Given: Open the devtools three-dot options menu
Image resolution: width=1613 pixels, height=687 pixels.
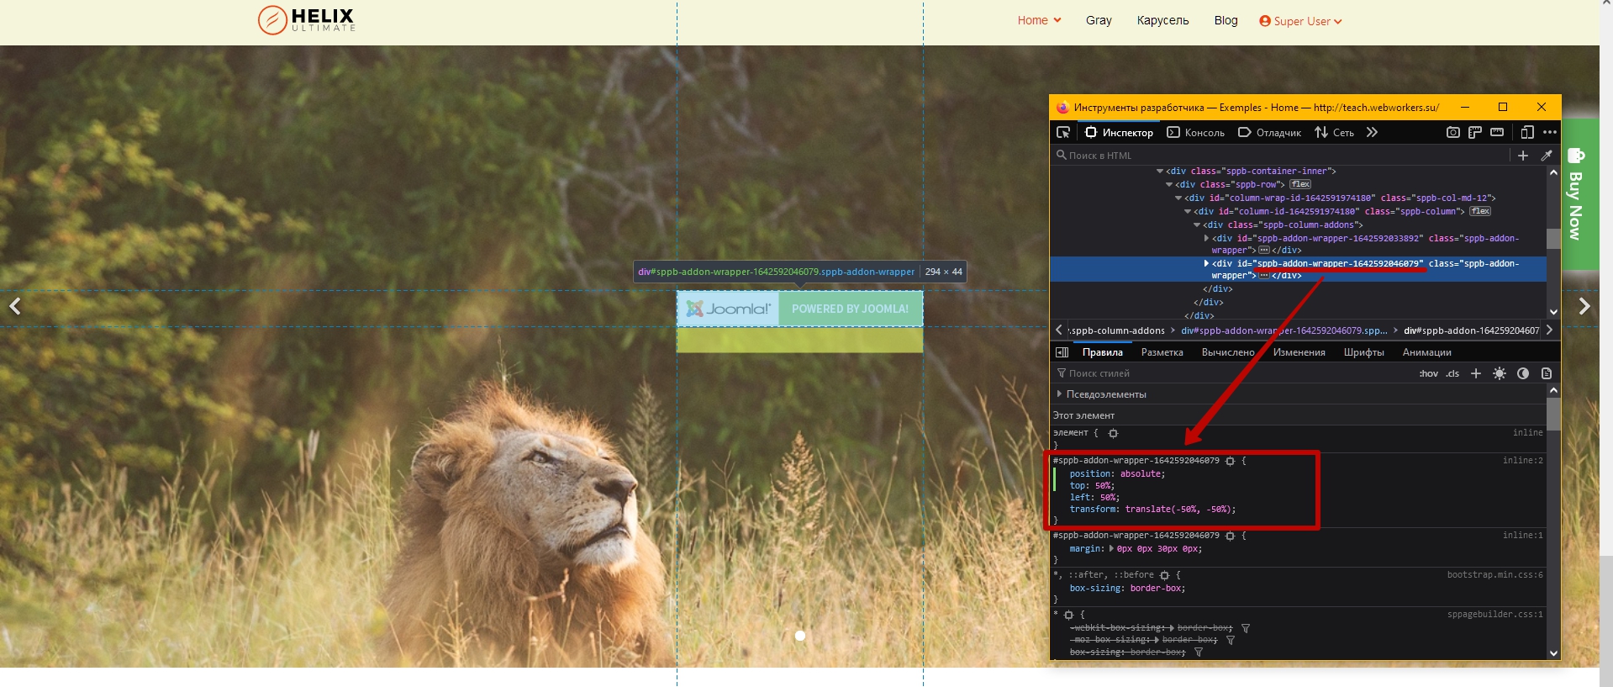Looking at the screenshot, I should pos(1550,132).
